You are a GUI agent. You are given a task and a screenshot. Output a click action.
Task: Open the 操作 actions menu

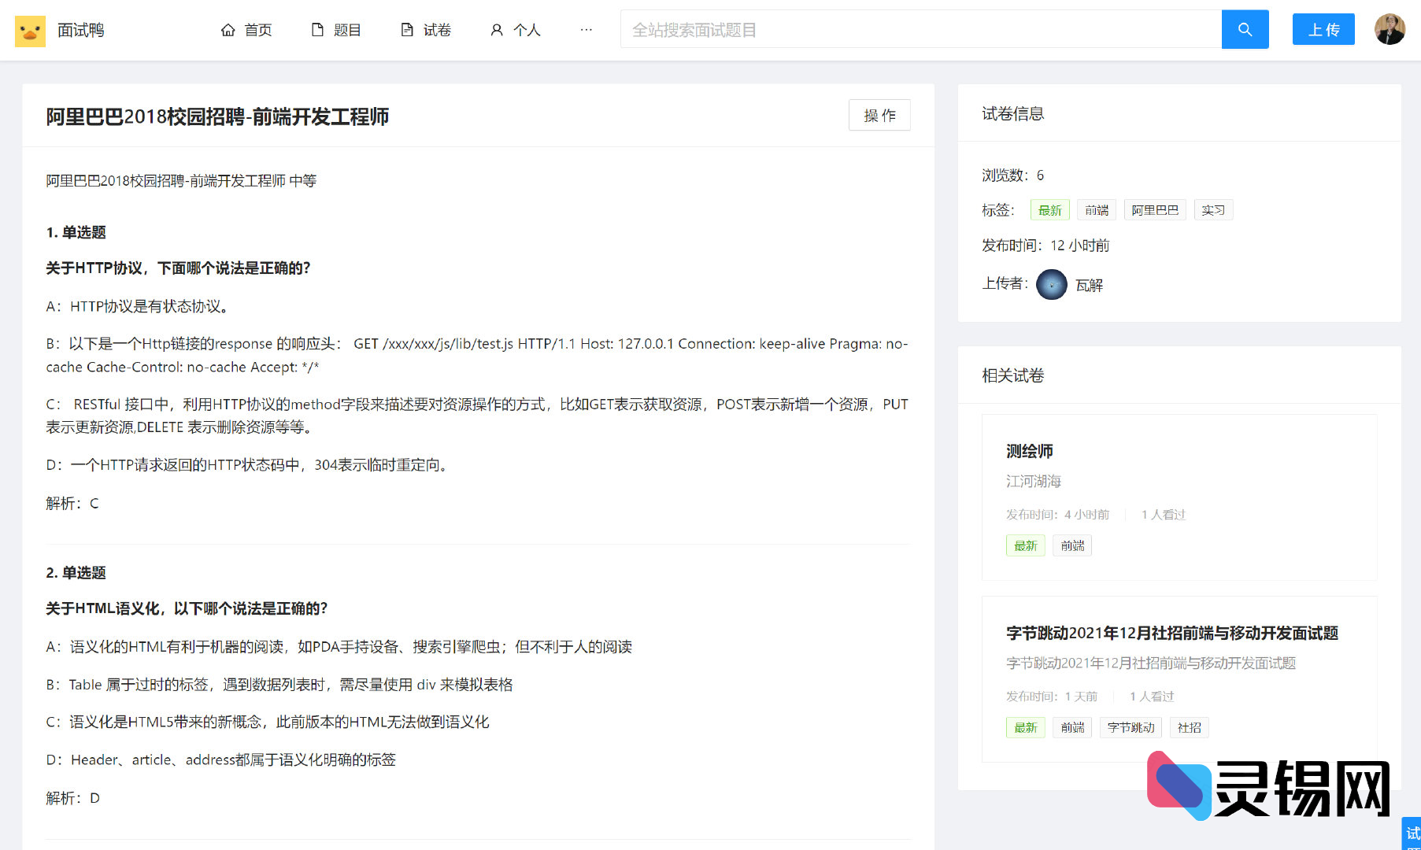(x=879, y=115)
